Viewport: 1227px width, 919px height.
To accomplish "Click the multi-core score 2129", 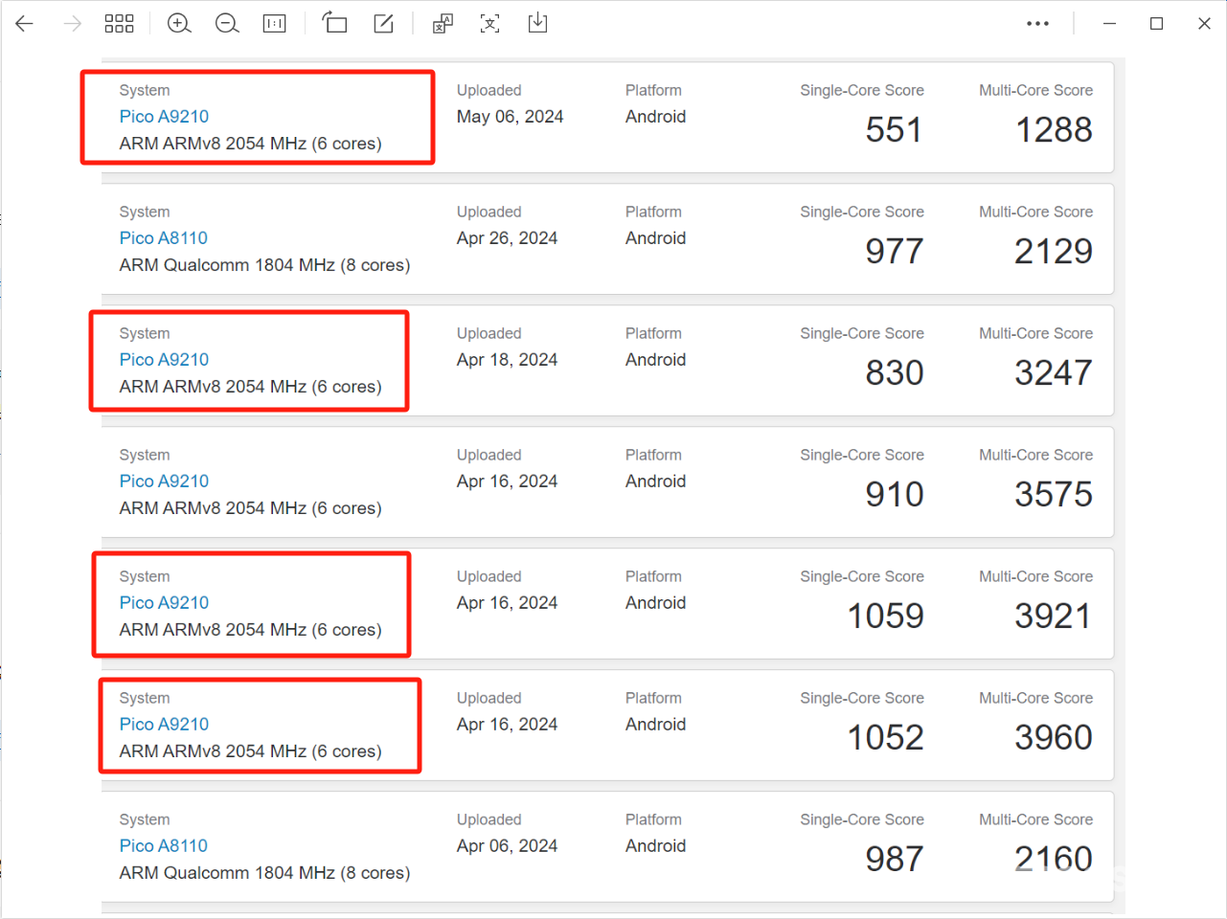I will [1054, 252].
